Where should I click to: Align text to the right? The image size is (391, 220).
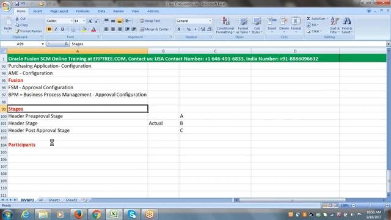click(120, 29)
